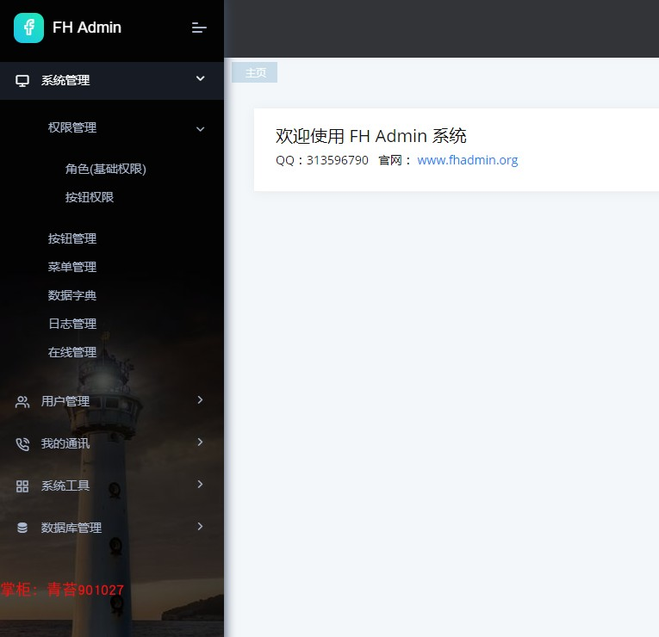The height and width of the screenshot is (637, 659).
Task: Click the 数据库管理 menu label
Action: tap(71, 528)
